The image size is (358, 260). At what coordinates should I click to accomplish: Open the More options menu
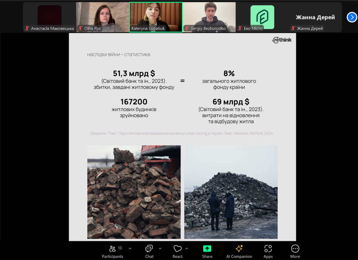coord(295,251)
